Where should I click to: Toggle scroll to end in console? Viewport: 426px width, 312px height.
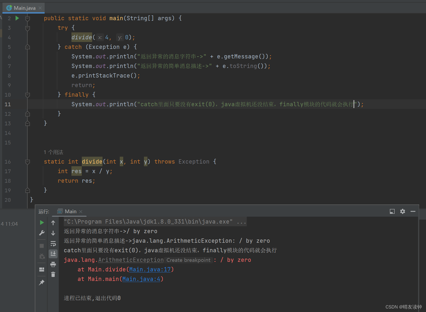pyautogui.click(x=53, y=254)
